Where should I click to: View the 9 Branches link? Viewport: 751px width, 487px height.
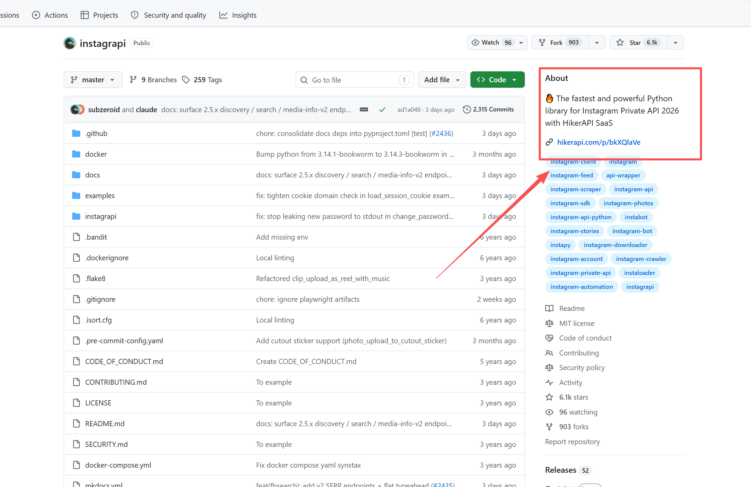click(x=153, y=80)
